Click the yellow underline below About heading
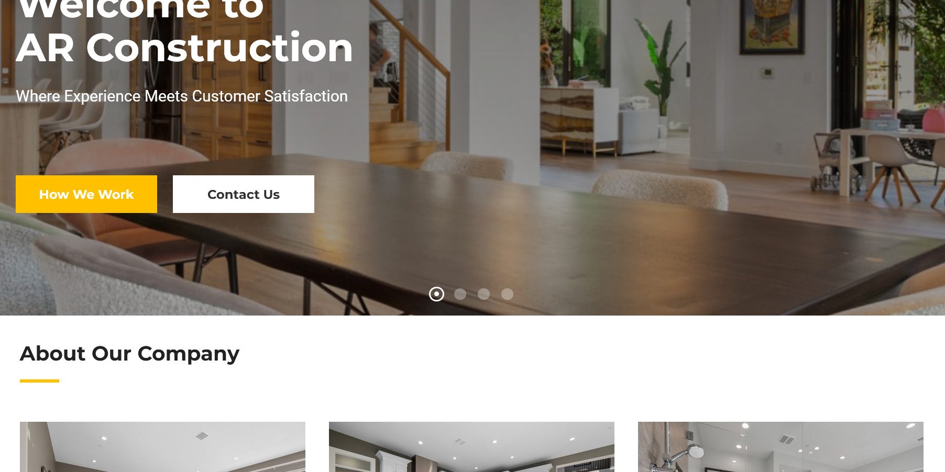This screenshot has width=945, height=472. tap(39, 381)
